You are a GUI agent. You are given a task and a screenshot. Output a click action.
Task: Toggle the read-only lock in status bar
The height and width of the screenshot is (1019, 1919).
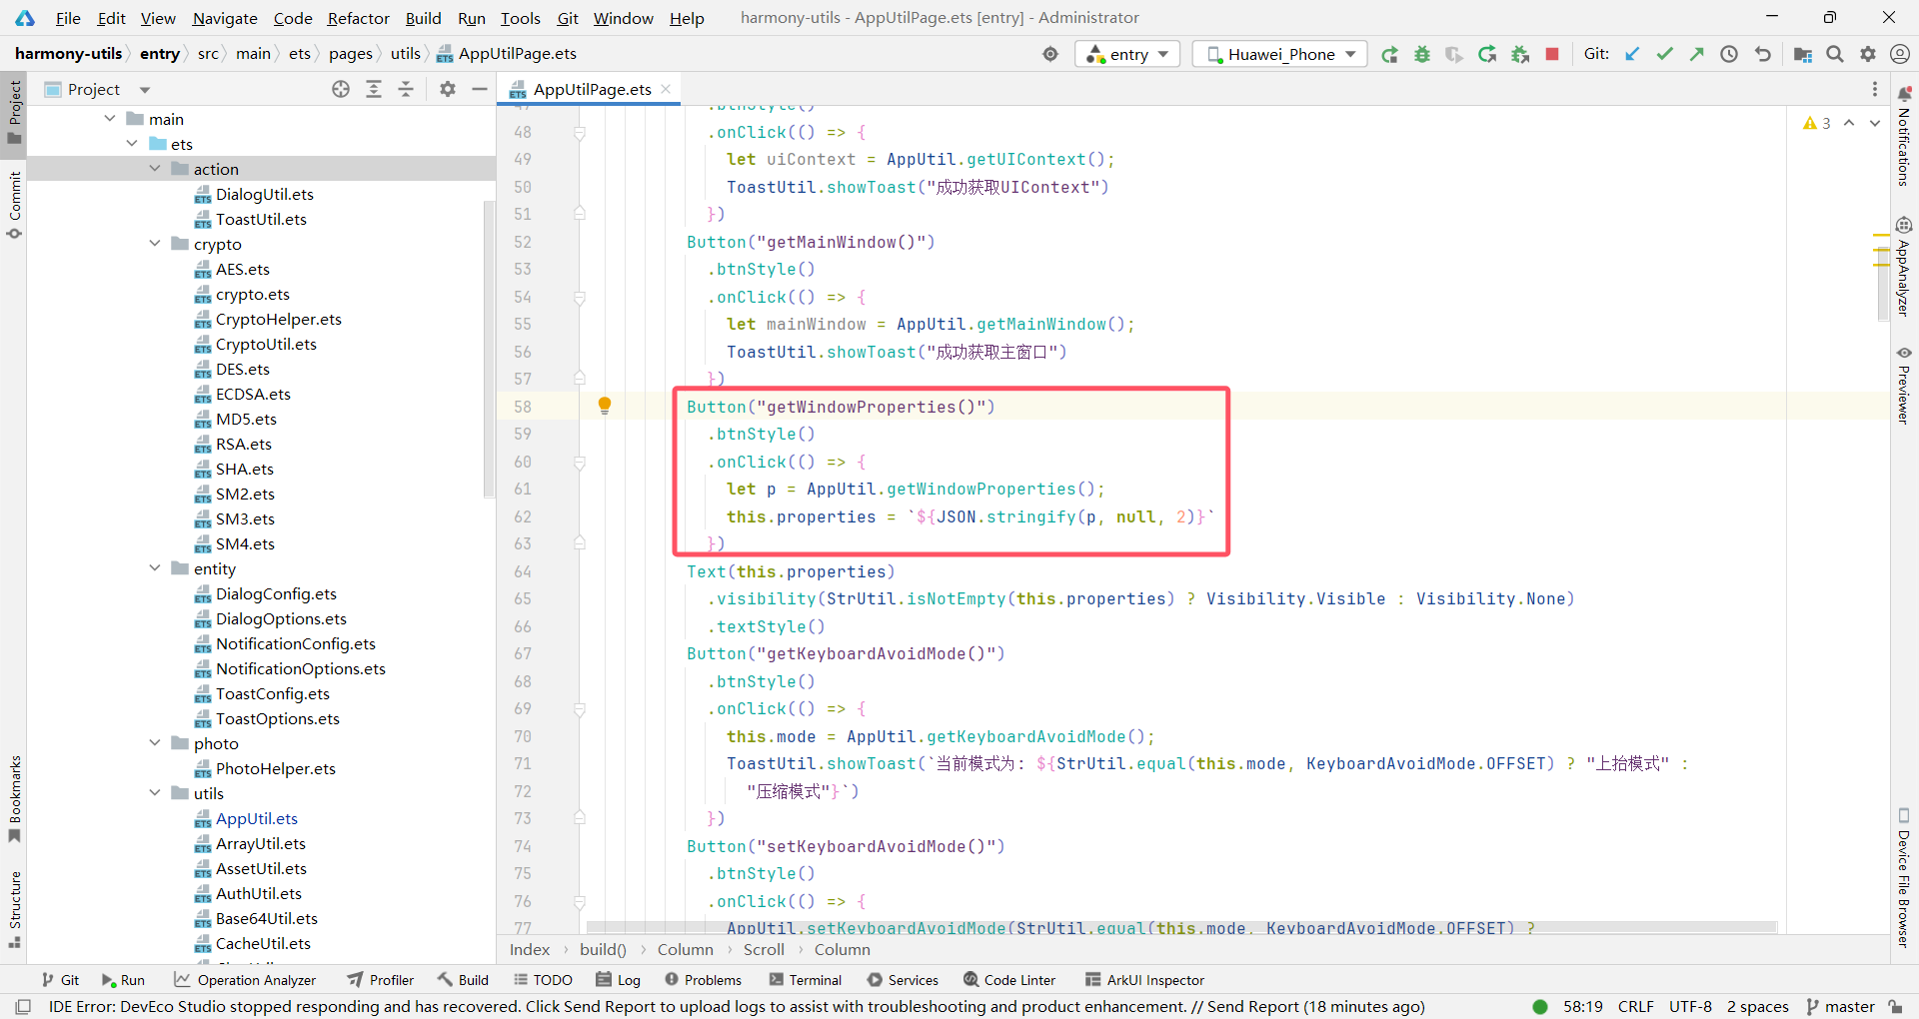click(1895, 1007)
